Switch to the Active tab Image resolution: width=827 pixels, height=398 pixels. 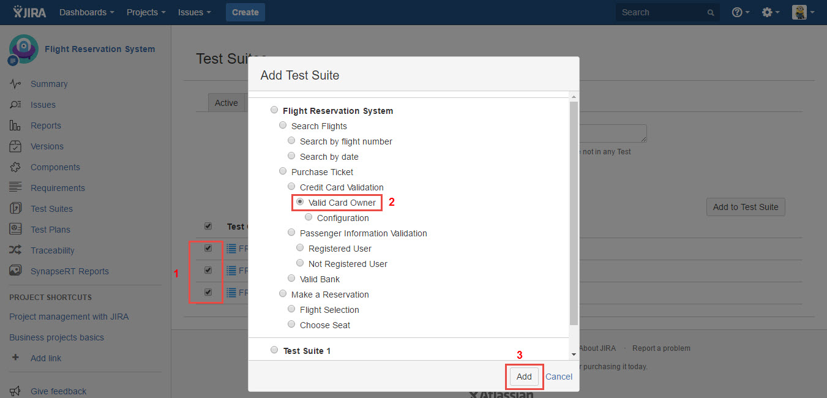(x=226, y=103)
